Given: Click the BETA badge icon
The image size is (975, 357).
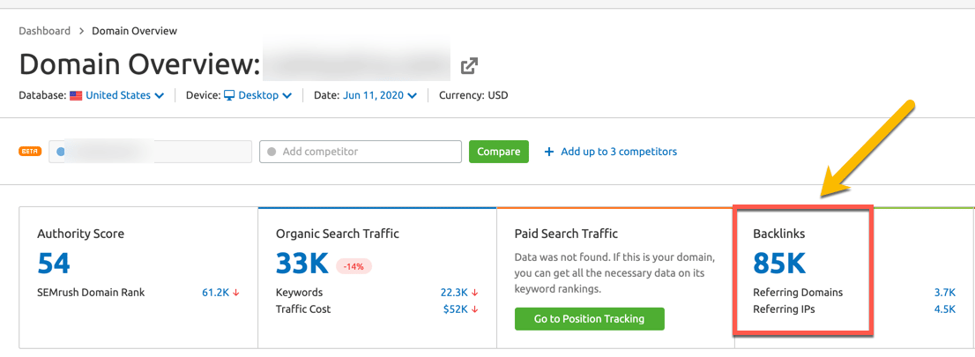Looking at the screenshot, I should tap(30, 152).
